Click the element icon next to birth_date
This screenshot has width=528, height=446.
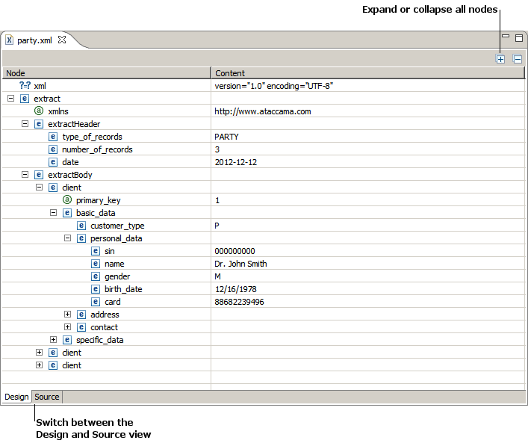point(96,289)
